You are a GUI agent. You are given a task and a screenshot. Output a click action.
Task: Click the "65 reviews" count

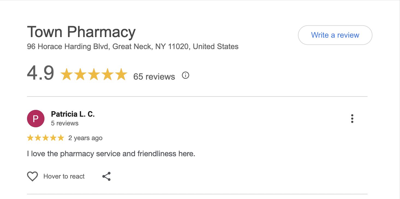pos(154,77)
